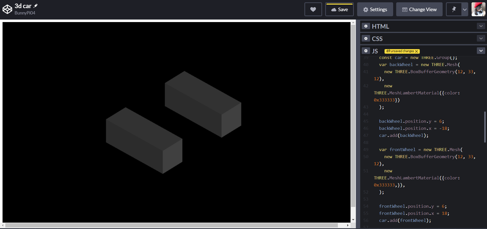The image size is (487, 229).
Task: Open the user avatar menu
Action: (478, 9)
